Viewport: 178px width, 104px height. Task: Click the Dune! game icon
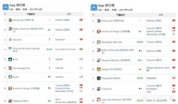tap(10, 77)
